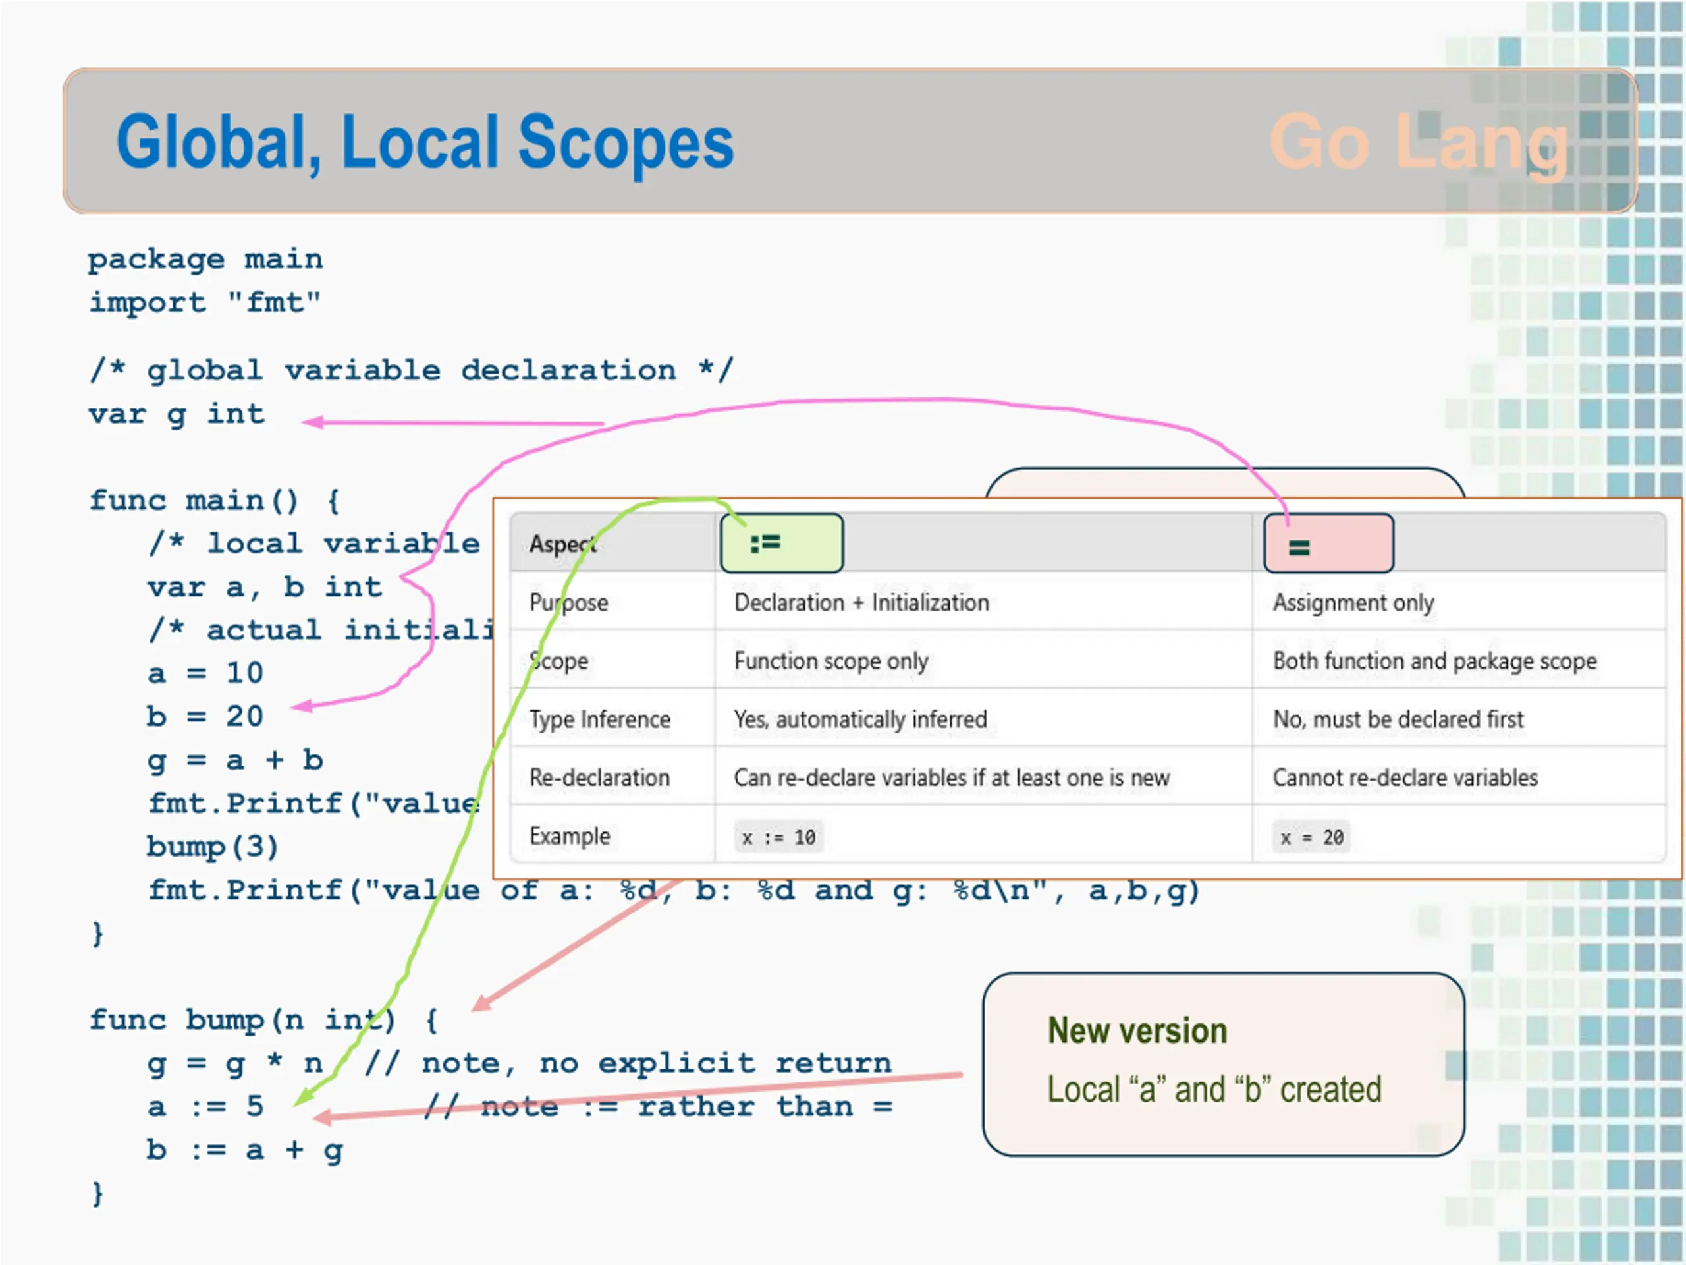Click the Example row label
Screen dimensions: 1686x1265
pyautogui.click(x=570, y=835)
